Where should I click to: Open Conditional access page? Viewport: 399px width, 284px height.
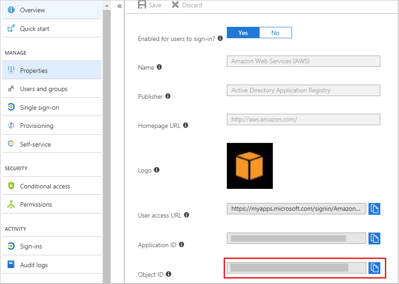[45, 186]
